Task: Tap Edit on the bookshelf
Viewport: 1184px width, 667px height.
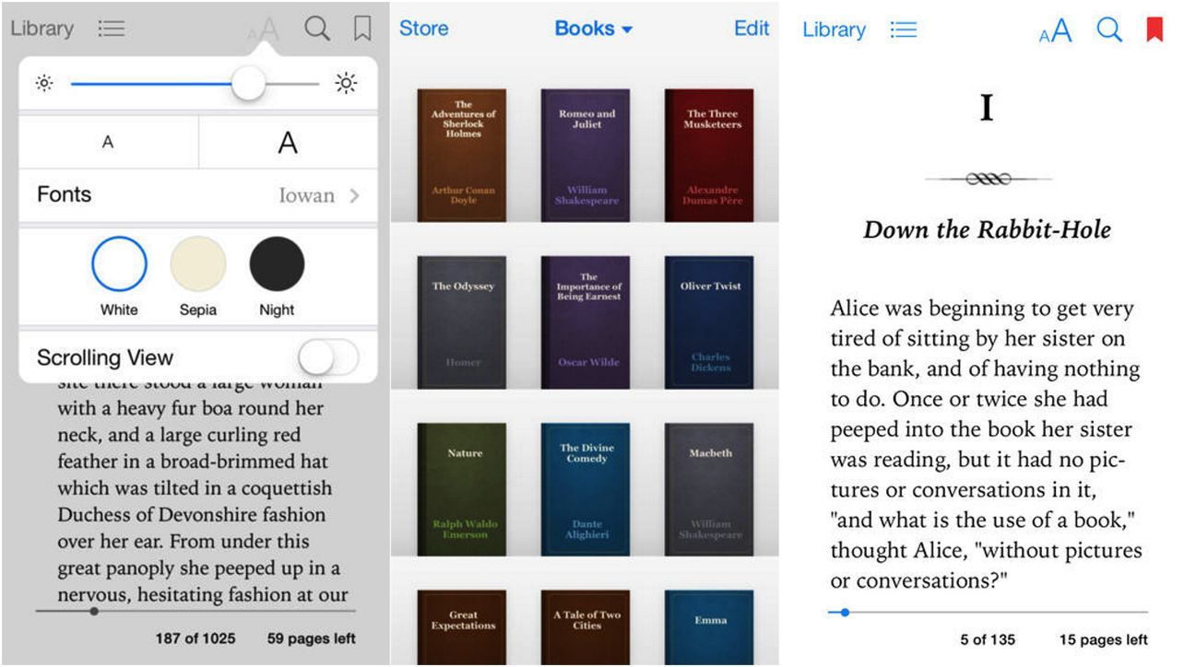Action: (751, 29)
